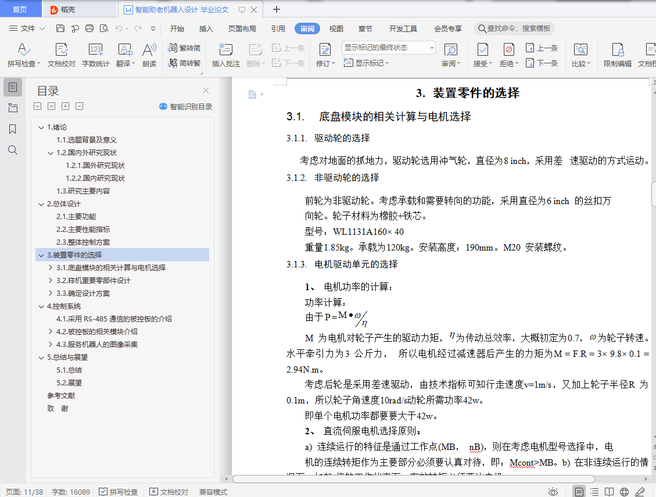Toggle 文档校对 in the status bar
Image resolution: width=656 pixels, height=497 pixels.
tap(169, 492)
